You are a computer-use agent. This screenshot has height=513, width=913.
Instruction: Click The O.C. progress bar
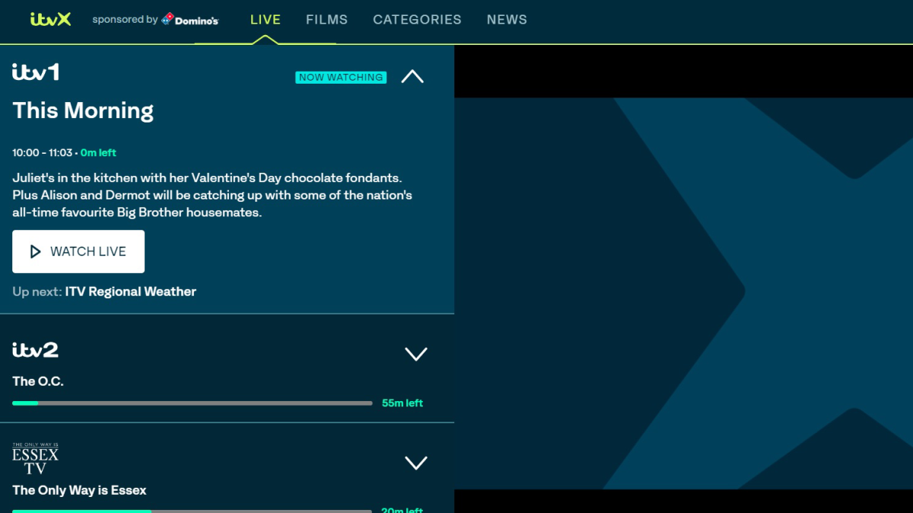(x=192, y=403)
